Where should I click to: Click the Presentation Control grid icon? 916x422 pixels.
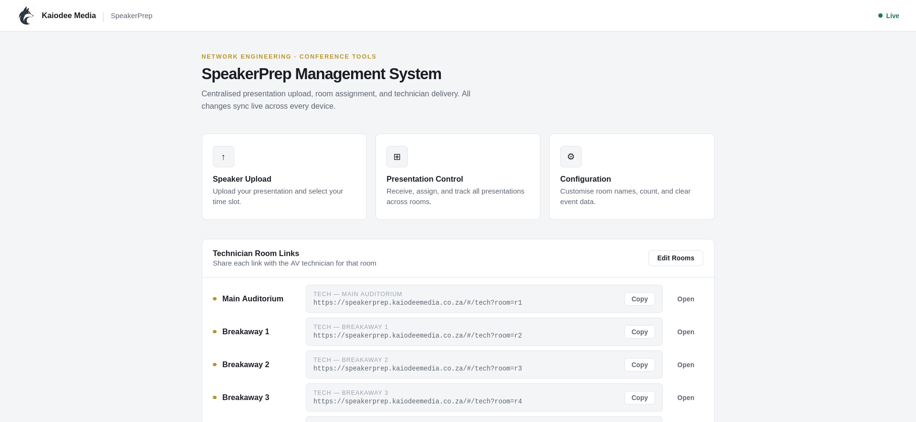(x=397, y=156)
